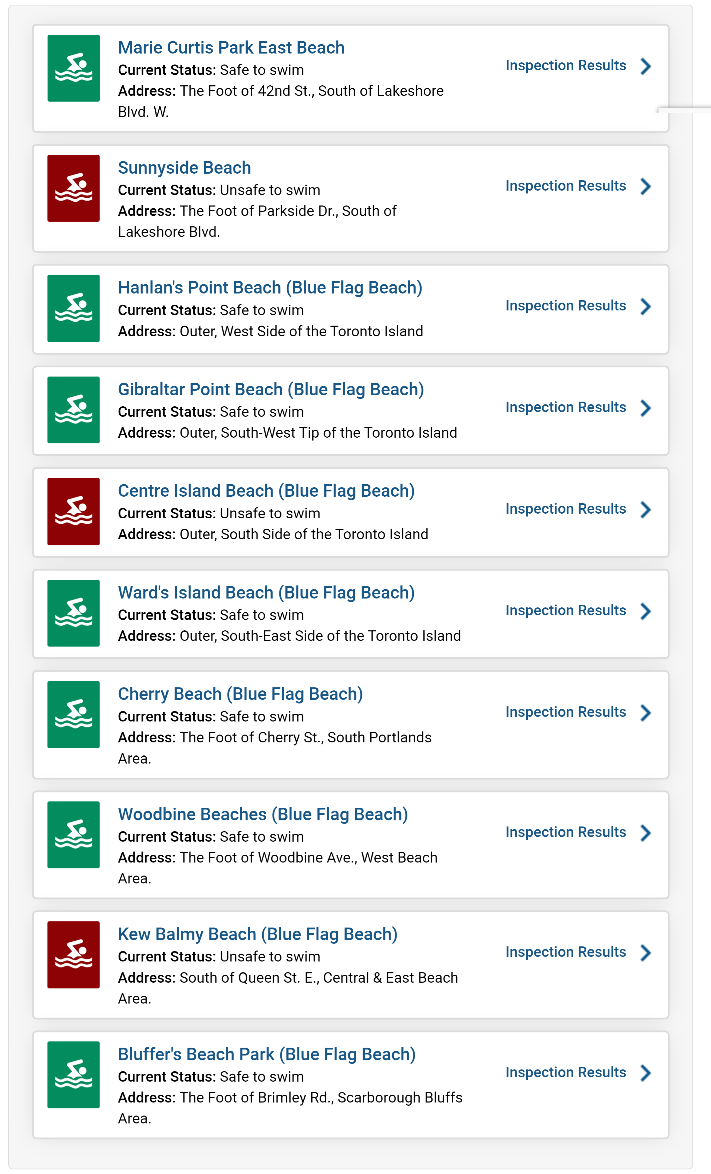Open Inspection Results for Centre Island Beach

tap(566, 509)
